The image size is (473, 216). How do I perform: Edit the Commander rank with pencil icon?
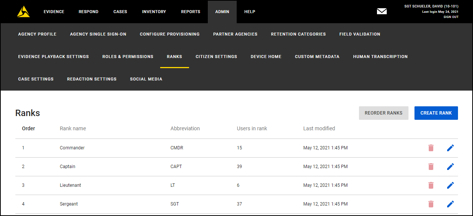click(x=450, y=148)
